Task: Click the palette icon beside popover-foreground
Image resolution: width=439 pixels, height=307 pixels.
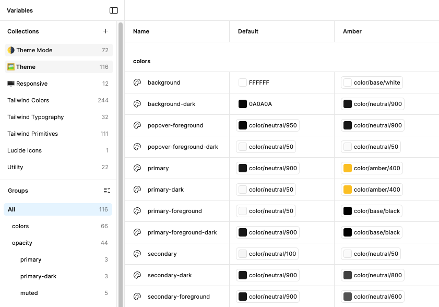Action: tap(137, 125)
